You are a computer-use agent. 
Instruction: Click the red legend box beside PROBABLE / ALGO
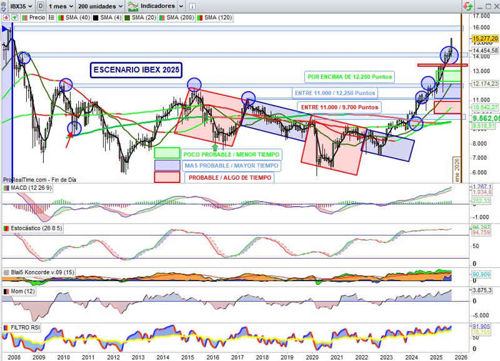[x=167, y=177]
